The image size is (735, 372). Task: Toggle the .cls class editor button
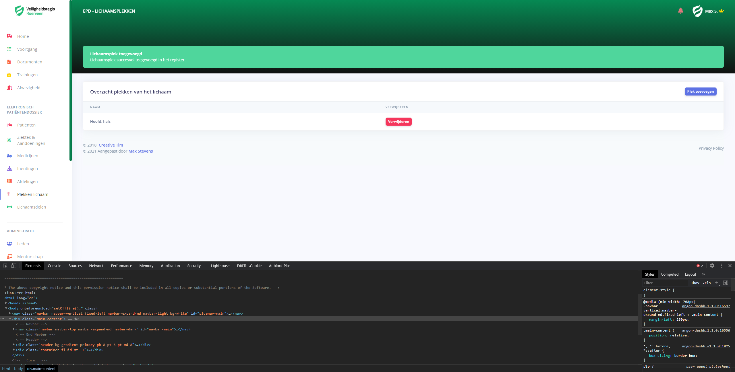point(707,283)
